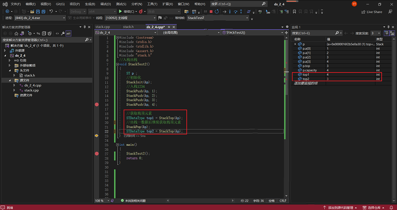397x210 pixels.
Task: Click the Collapse All icon in Solution Explorer
Action: [x=44, y=34]
